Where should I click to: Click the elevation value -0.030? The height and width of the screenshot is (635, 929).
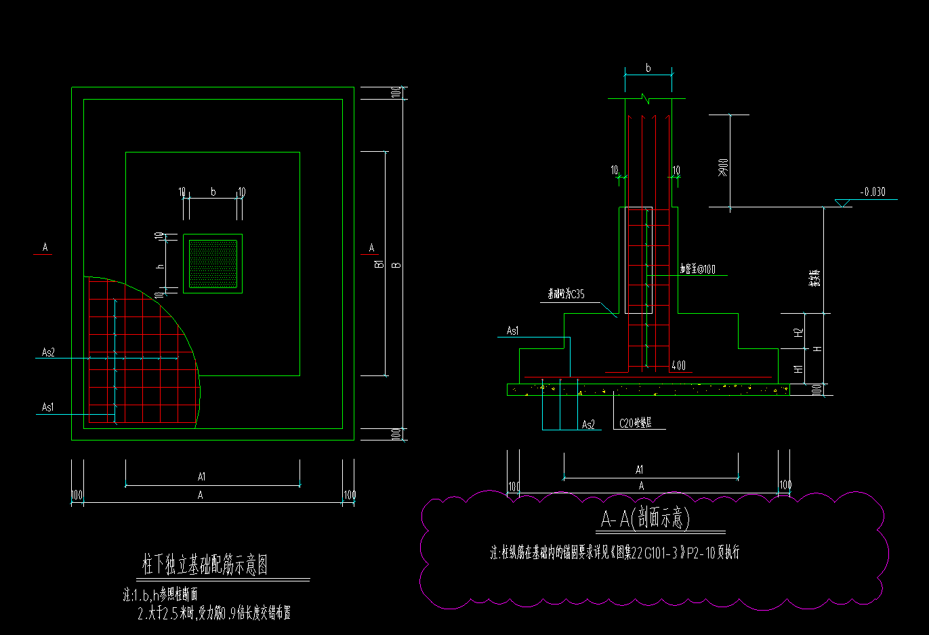click(x=873, y=192)
